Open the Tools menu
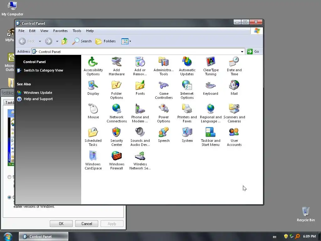 click(x=77, y=31)
